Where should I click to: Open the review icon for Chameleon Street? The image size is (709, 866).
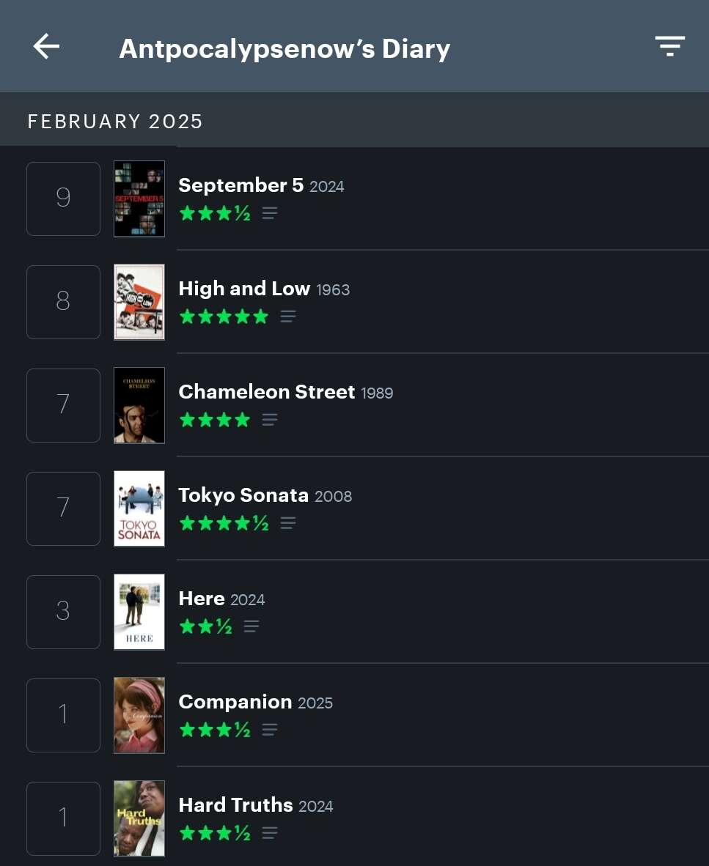(x=270, y=420)
